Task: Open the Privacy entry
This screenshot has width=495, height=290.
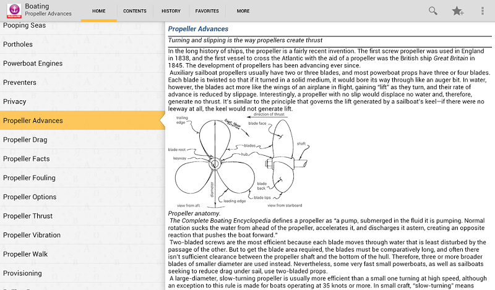Action: (x=82, y=101)
